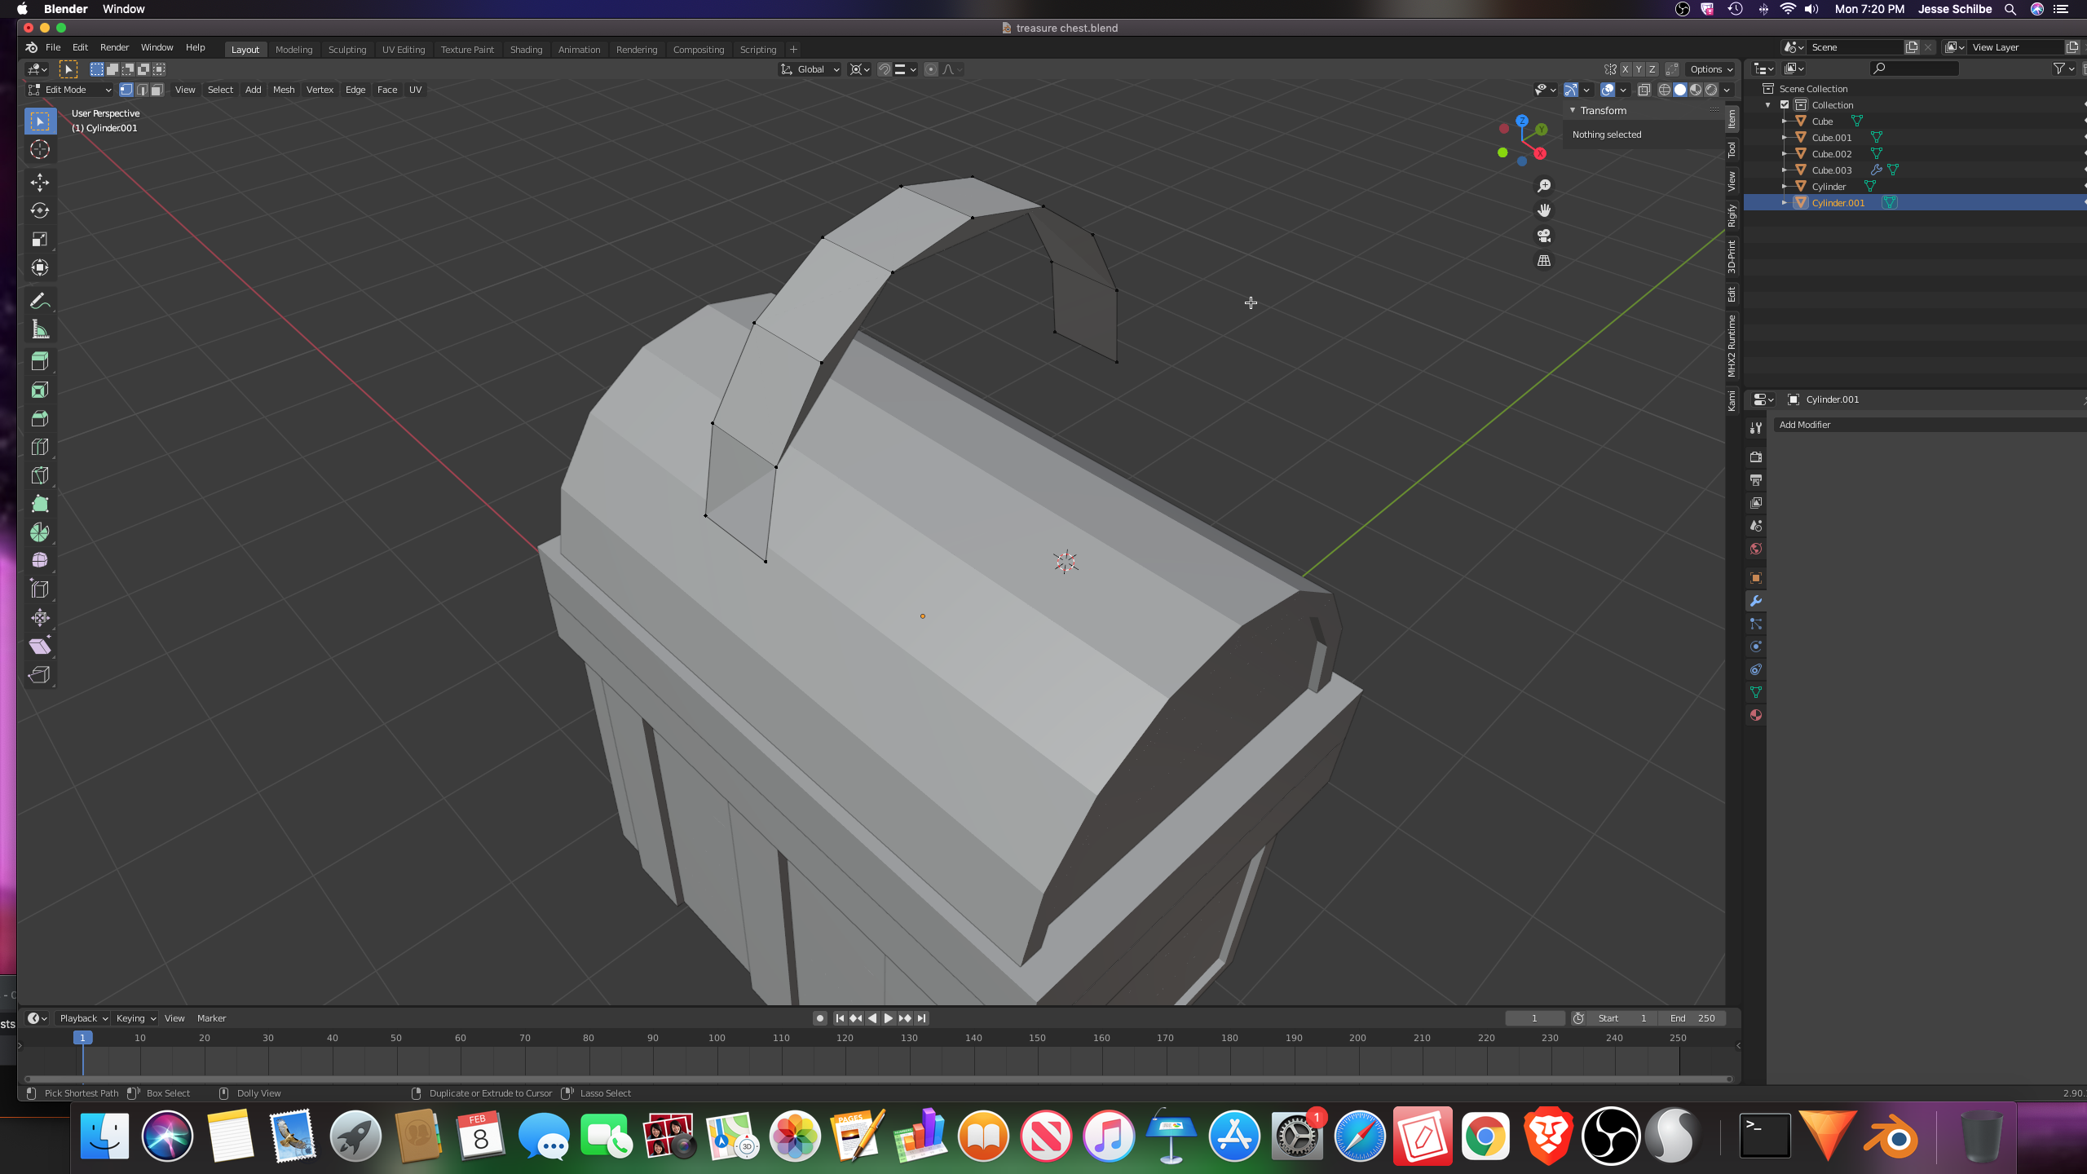The width and height of the screenshot is (2087, 1174).
Task: Select the Poly Build tool
Action: [x=39, y=504]
